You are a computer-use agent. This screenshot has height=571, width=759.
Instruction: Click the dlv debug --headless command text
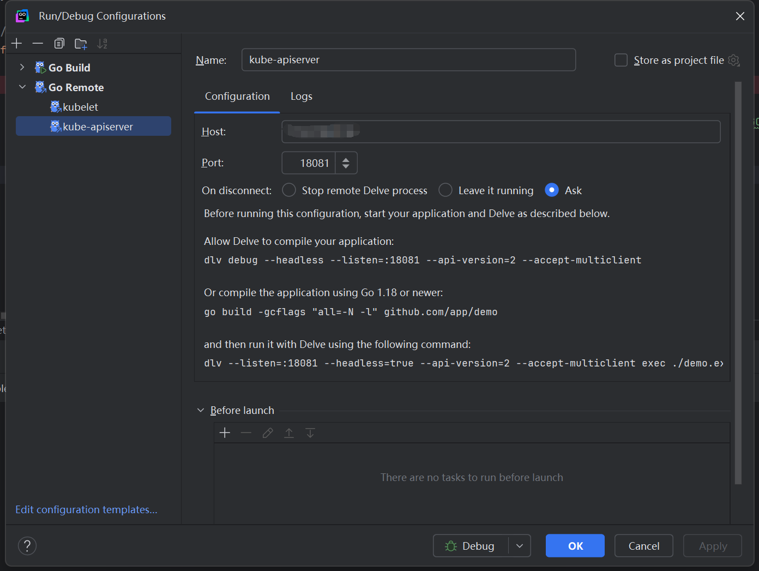click(423, 260)
